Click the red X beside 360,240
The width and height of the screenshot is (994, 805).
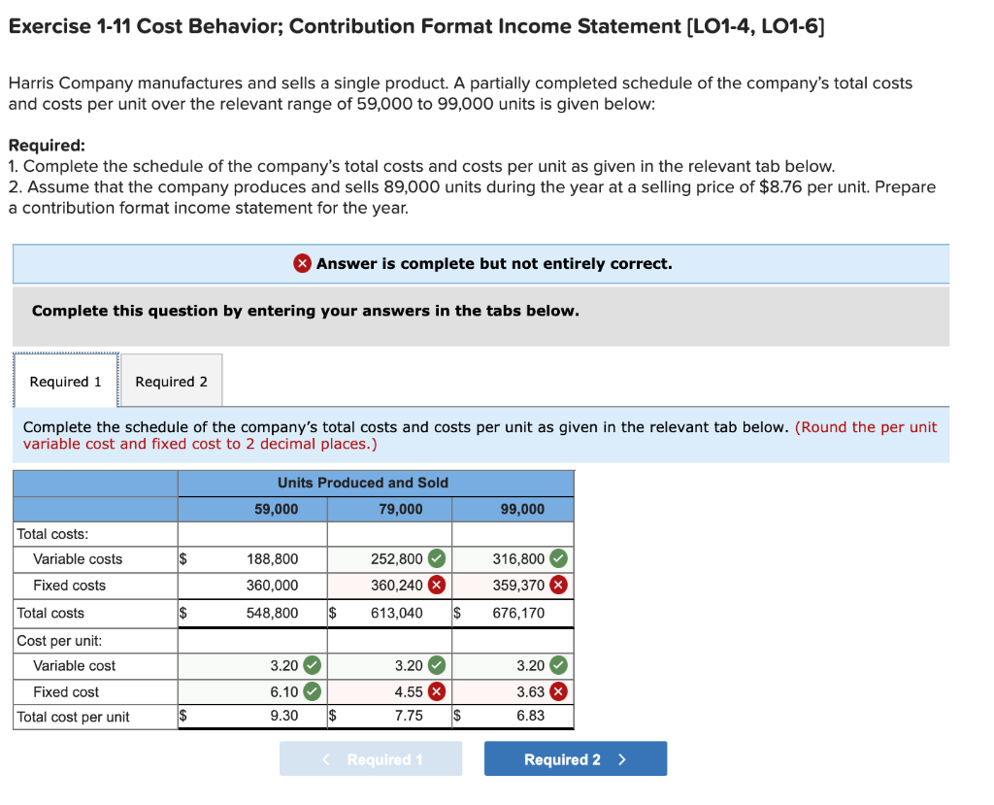[x=436, y=585]
